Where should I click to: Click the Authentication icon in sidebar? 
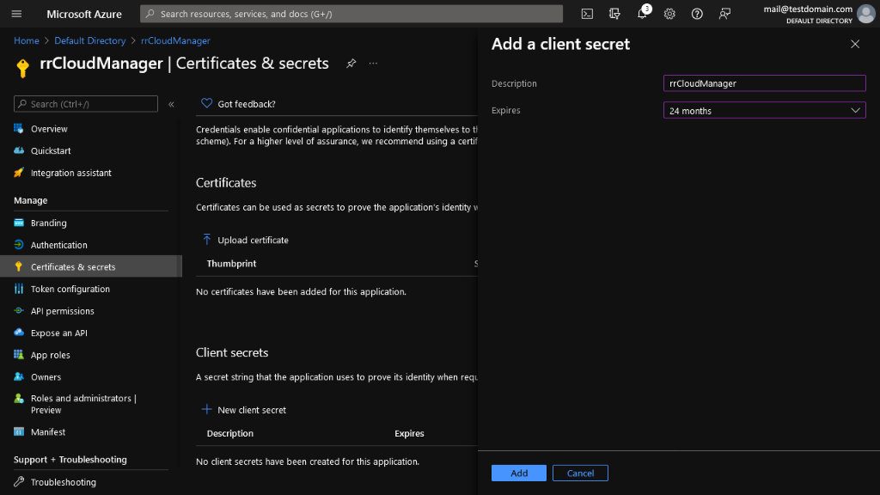point(19,245)
